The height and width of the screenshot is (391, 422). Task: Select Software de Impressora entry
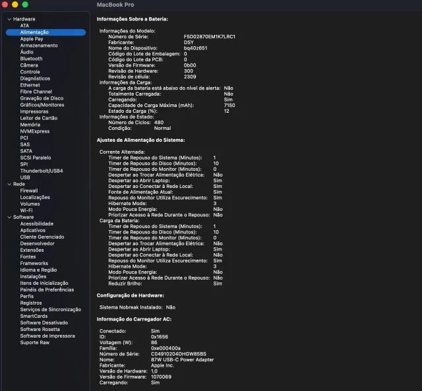[x=47, y=336]
